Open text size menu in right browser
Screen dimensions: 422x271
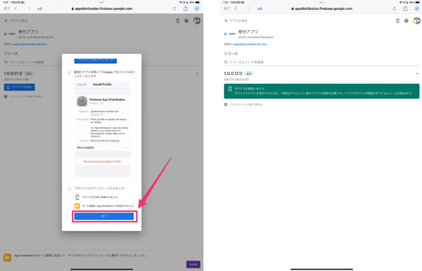coord(260,9)
